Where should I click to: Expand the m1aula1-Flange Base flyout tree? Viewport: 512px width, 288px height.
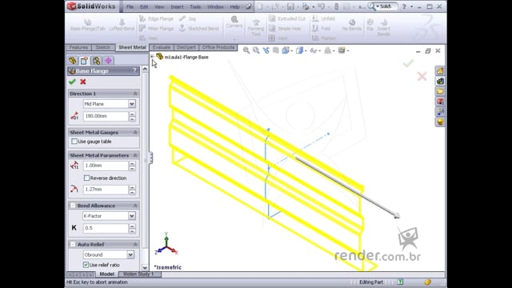pos(152,57)
